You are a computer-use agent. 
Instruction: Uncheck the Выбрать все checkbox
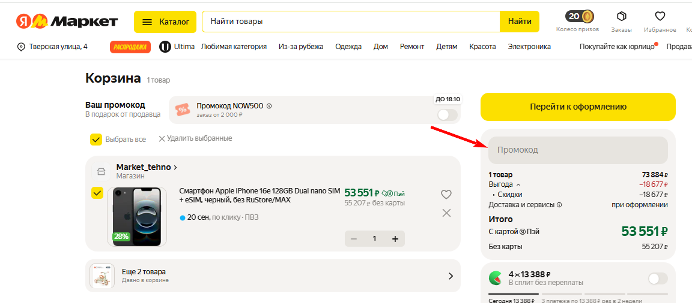point(96,140)
